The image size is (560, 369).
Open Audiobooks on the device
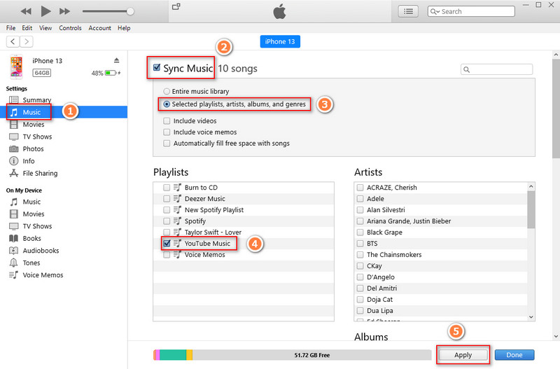point(41,251)
